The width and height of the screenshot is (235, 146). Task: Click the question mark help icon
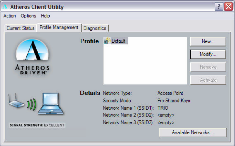pyautogui.click(x=219, y=7)
